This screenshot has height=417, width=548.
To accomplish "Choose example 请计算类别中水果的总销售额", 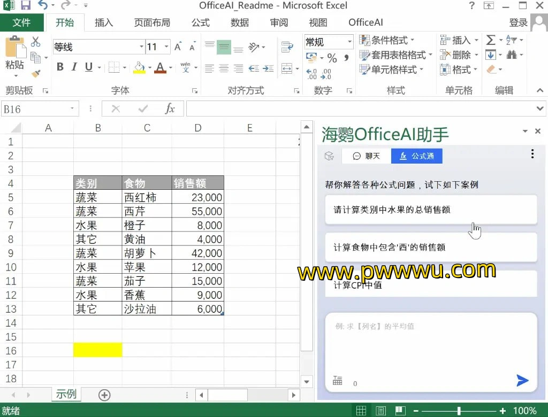I will pyautogui.click(x=431, y=210).
